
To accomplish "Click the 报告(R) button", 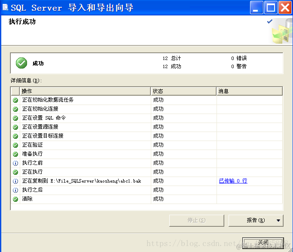I will coord(256,220).
